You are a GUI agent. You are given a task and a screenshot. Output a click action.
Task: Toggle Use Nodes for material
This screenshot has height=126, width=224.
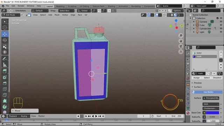[207, 92]
